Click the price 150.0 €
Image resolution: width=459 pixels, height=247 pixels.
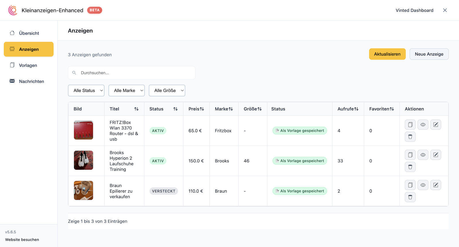[196, 161]
